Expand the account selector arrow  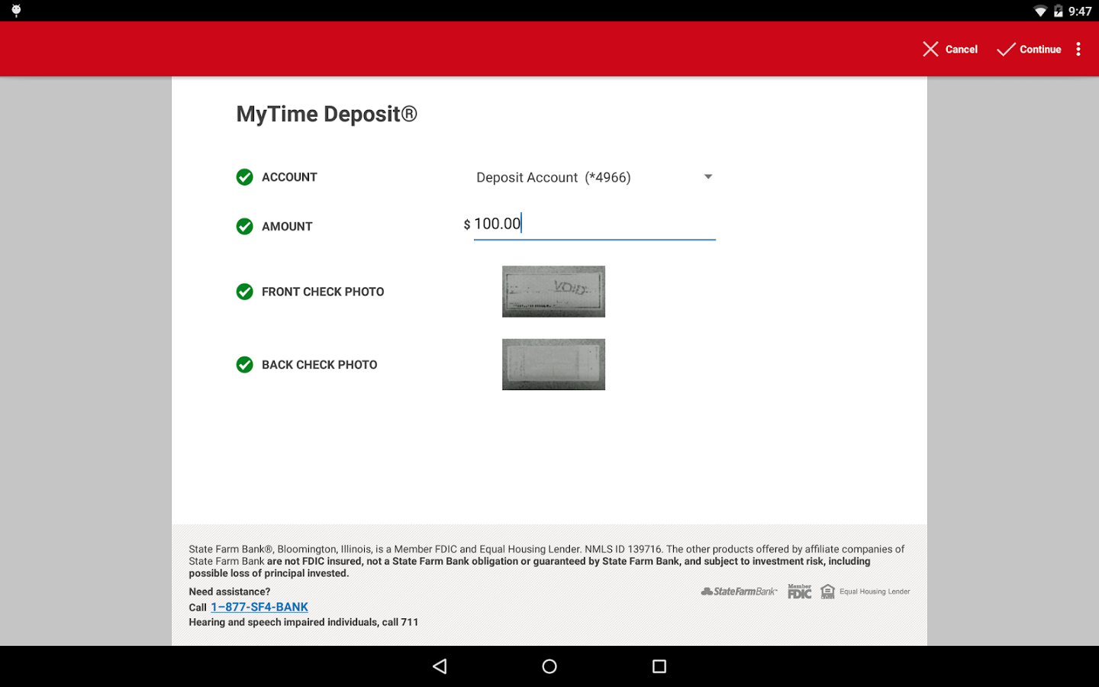pos(708,176)
